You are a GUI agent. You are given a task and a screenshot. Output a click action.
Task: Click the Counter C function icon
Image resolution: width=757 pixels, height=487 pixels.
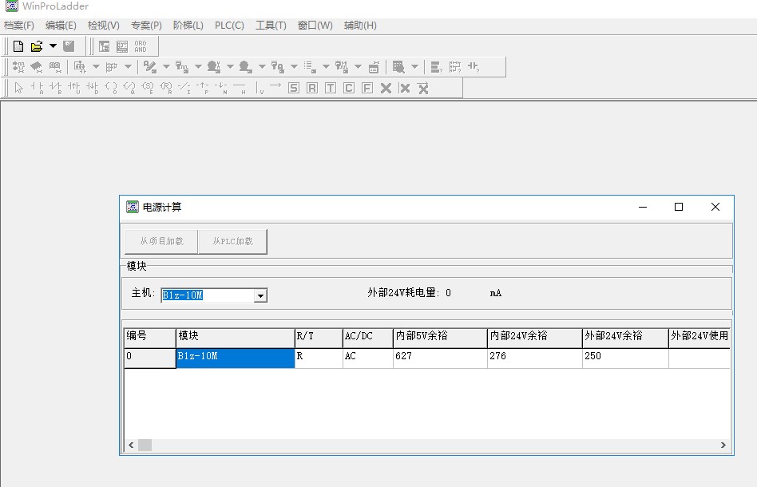349,88
